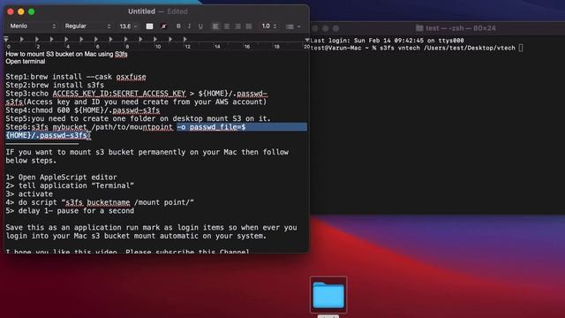Open the text background color swatch
The width and height of the screenshot is (565, 318).
click(163, 26)
